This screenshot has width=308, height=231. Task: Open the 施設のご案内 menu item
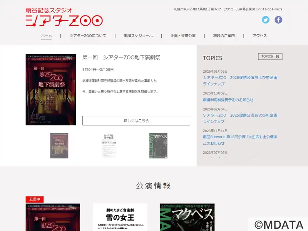point(224,36)
